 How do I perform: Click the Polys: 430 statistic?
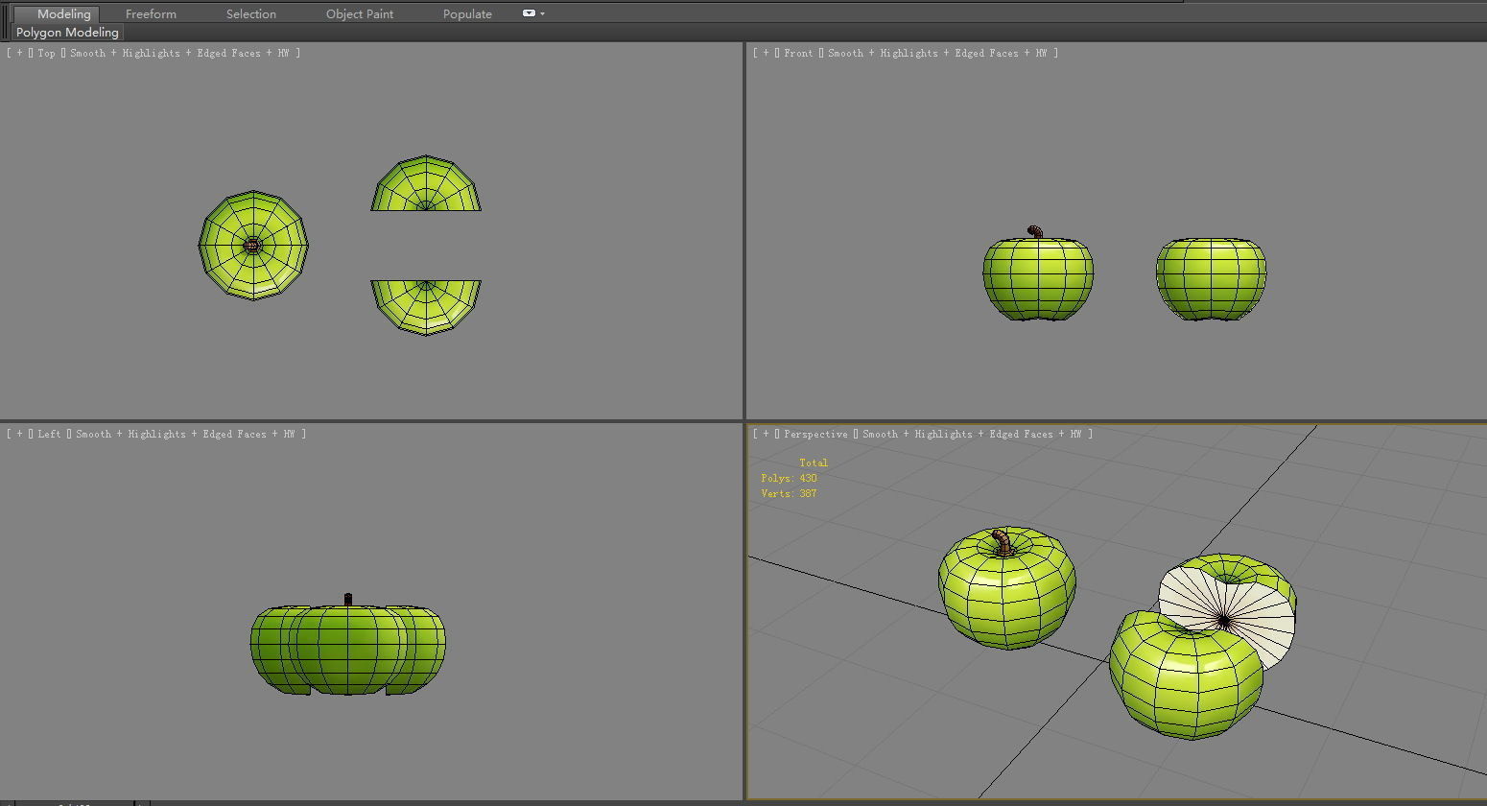pos(789,478)
